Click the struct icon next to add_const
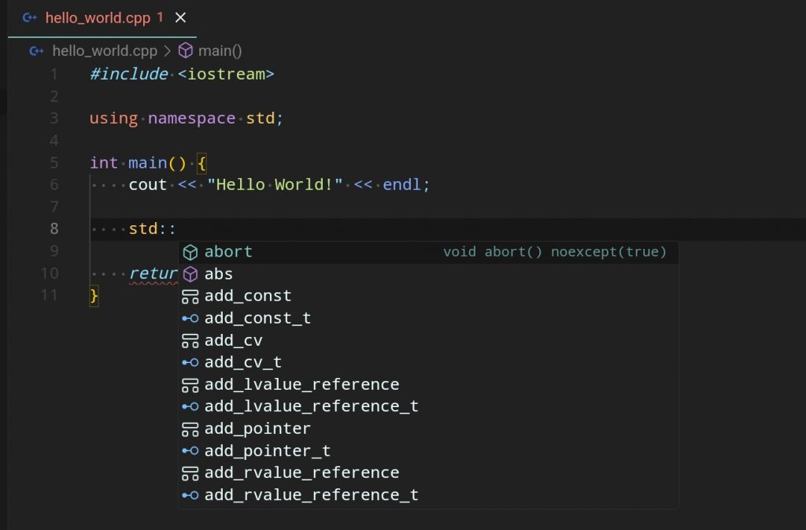Screen dimensions: 806x530 (190, 297)
